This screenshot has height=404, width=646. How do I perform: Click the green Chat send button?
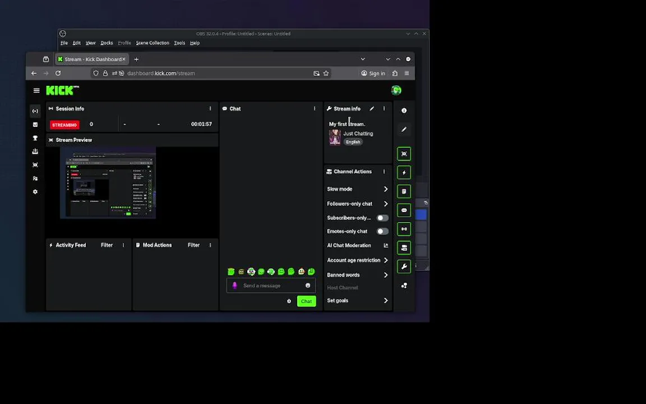coord(307,301)
